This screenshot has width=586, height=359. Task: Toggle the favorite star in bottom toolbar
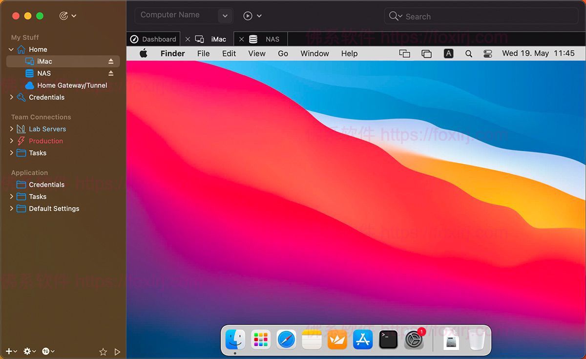point(103,351)
